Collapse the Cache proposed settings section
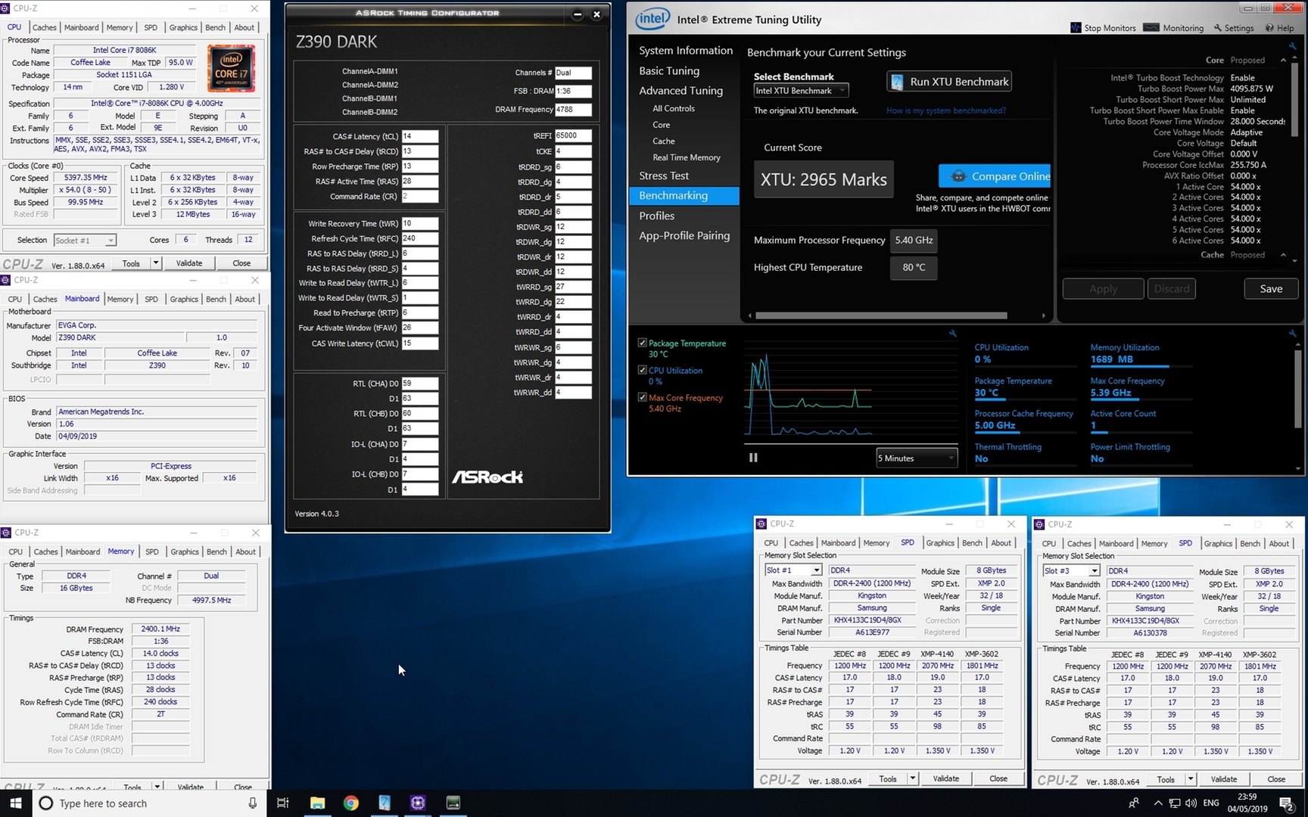1308x817 pixels. 1283,255
